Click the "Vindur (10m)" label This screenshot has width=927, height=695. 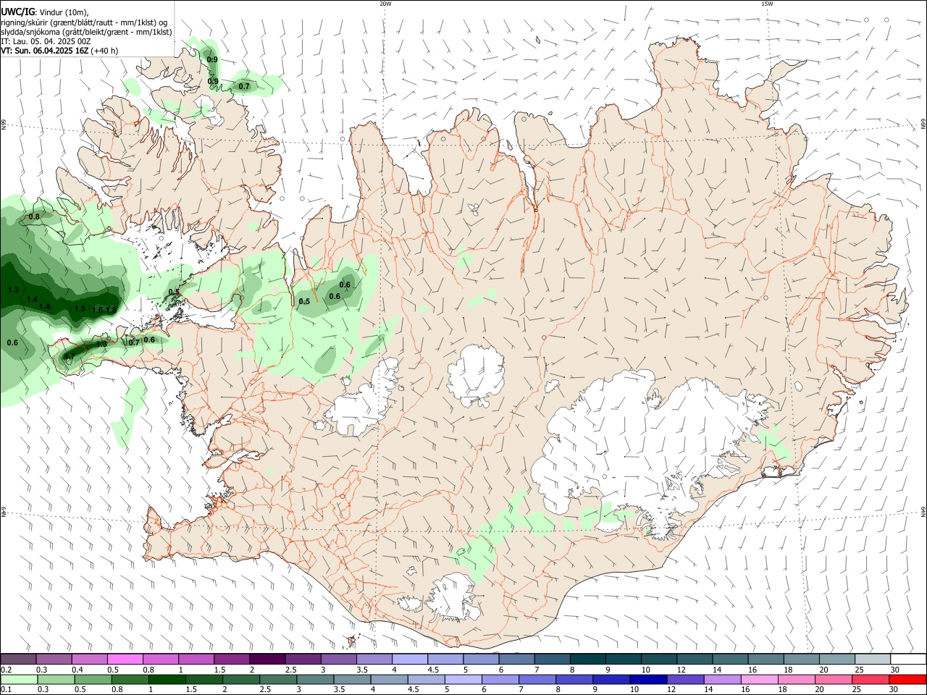[64, 12]
